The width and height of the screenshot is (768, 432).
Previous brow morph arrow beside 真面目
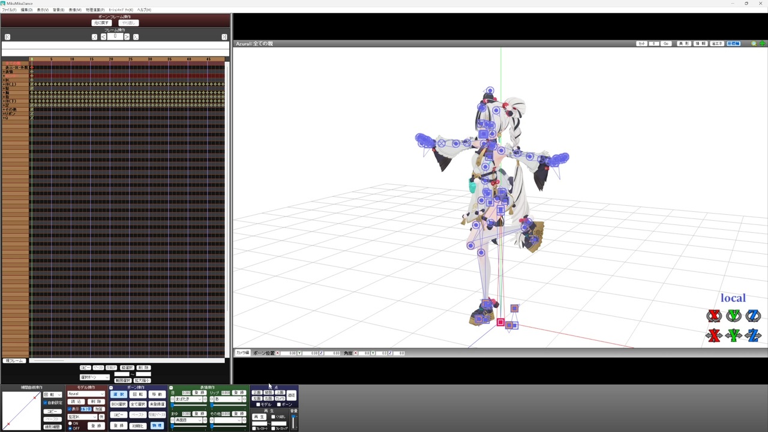point(173,420)
